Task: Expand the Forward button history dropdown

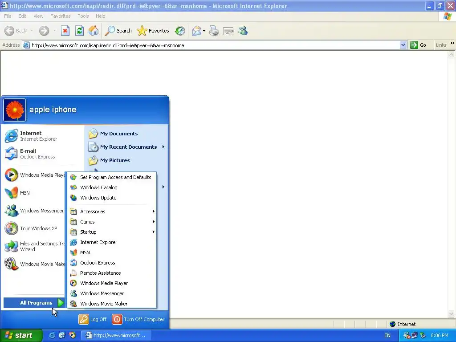Action: coord(54,31)
